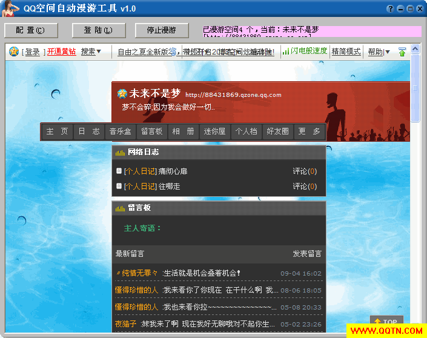Screen dimensions: 427x338
Task: Click the 配置 button
Action: click(31, 30)
